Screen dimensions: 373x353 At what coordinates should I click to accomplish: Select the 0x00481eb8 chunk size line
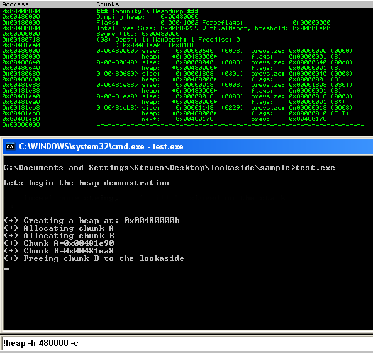tap(225, 108)
